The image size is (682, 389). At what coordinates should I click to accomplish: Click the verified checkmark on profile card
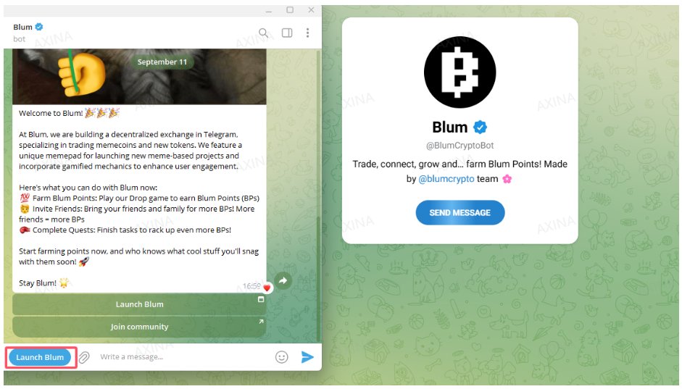coord(480,127)
